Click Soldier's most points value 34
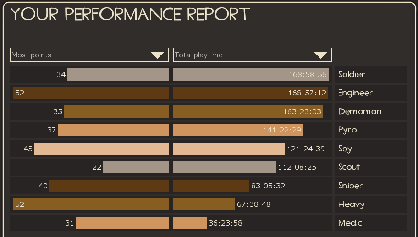The image size is (418, 237). coord(61,74)
